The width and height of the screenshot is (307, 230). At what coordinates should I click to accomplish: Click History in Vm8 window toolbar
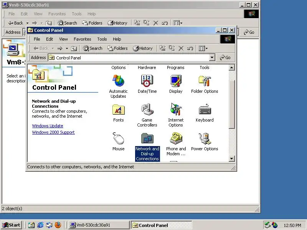click(x=117, y=23)
